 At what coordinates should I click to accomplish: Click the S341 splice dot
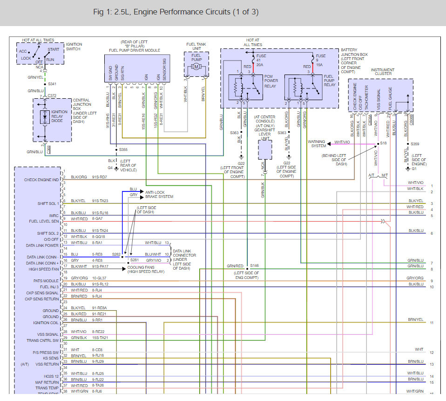[x=45, y=84]
